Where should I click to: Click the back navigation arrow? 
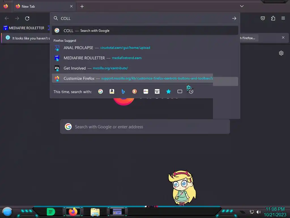pyautogui.click(x=7, y=18)
